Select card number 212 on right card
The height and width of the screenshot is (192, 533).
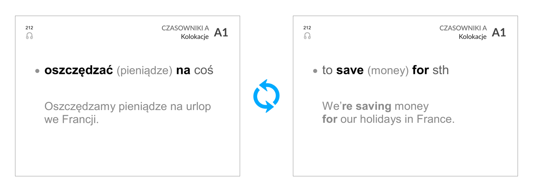(307, 28)
